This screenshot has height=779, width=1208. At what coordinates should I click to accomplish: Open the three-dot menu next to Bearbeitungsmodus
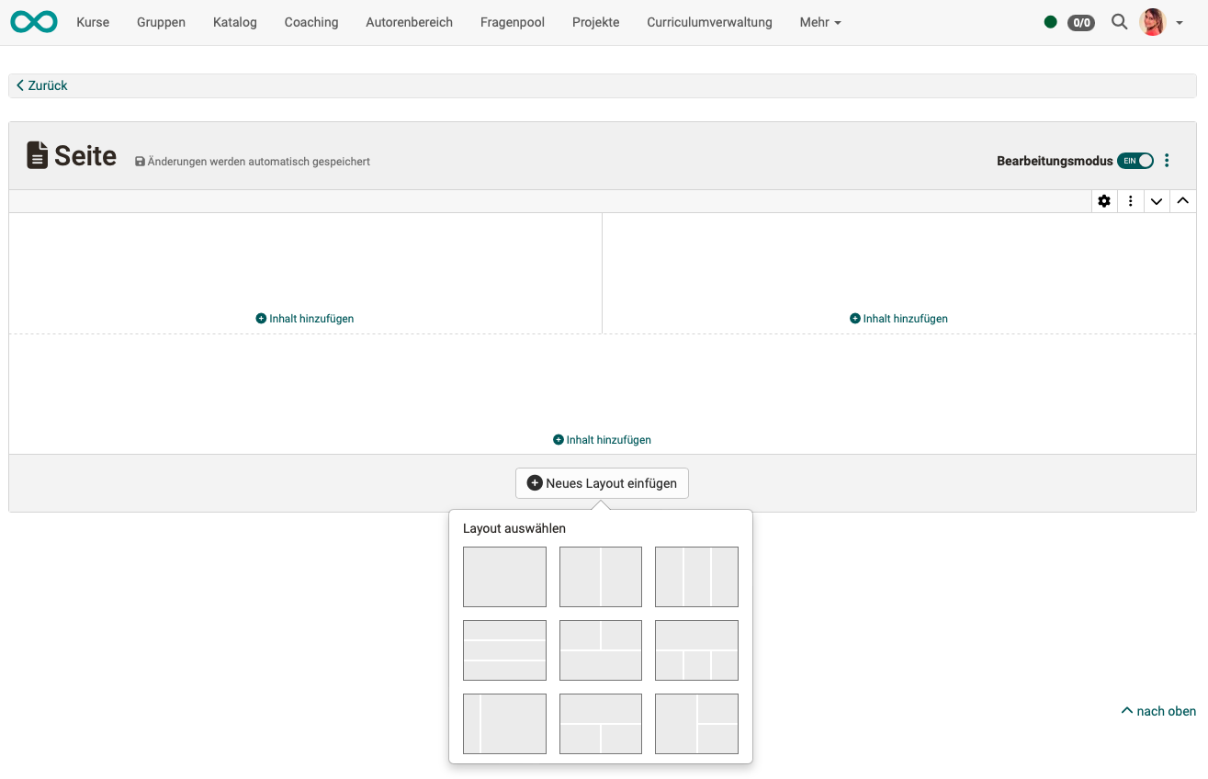tap(1167, 160)
